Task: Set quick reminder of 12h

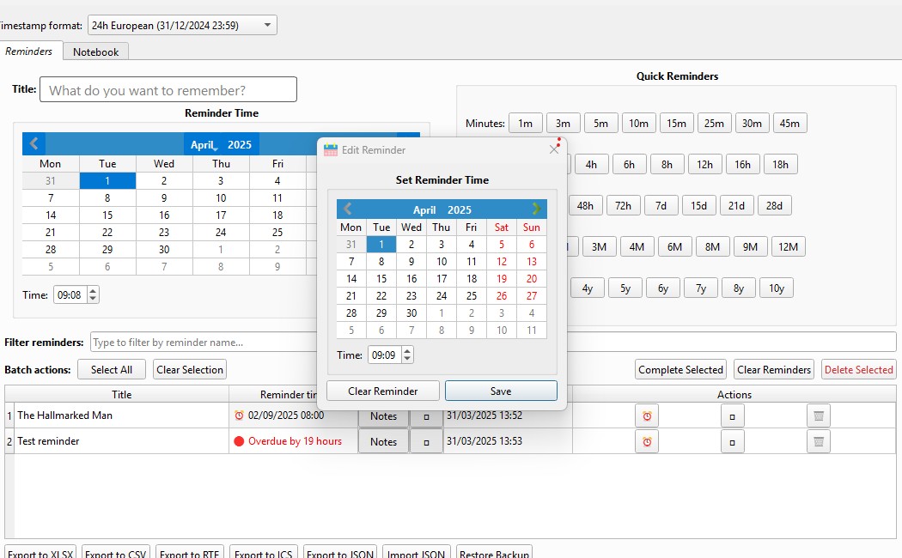Action: (x=704, y=164)
